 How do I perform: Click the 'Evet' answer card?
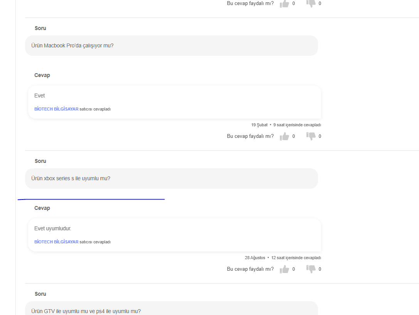(x=175, y=102)
